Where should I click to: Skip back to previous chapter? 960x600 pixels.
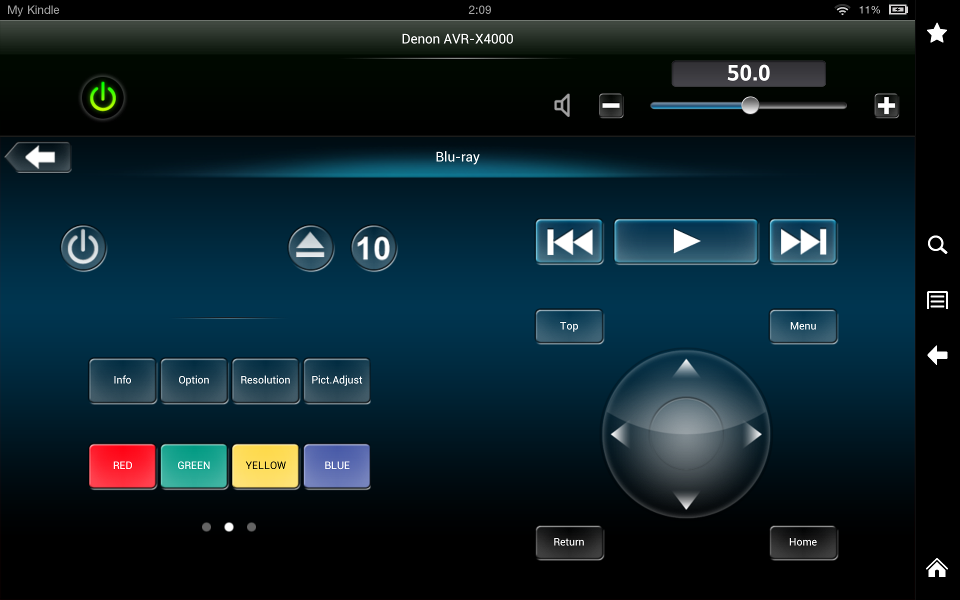click(569, 241)
